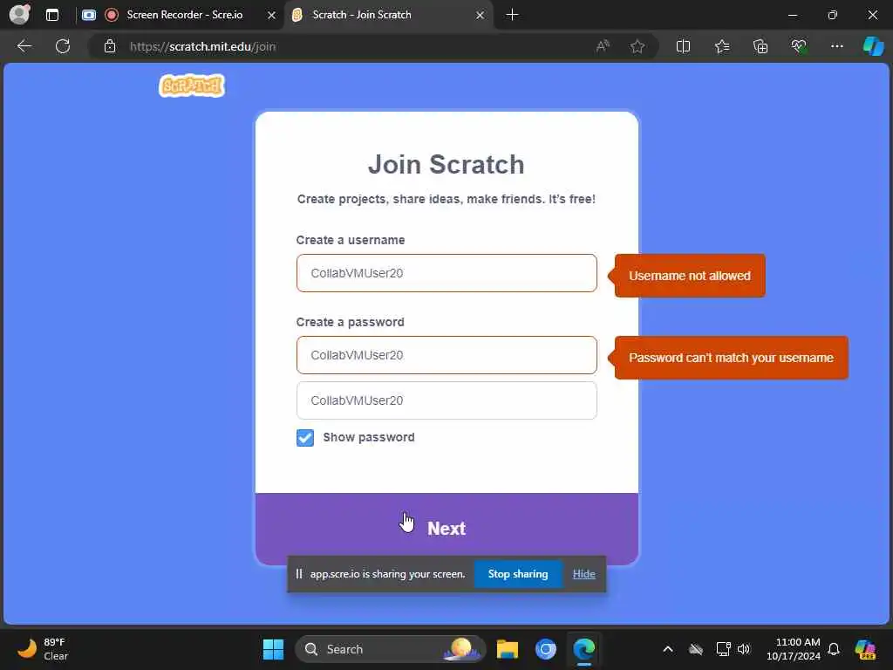Image resolution: width=893 pixels, height=670 pixels.
Task: Open Browser essentials heart icon
Action: [799, 46]
